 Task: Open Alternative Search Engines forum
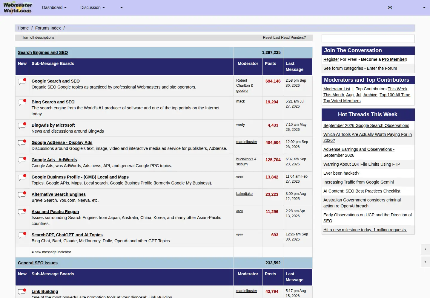59,194
